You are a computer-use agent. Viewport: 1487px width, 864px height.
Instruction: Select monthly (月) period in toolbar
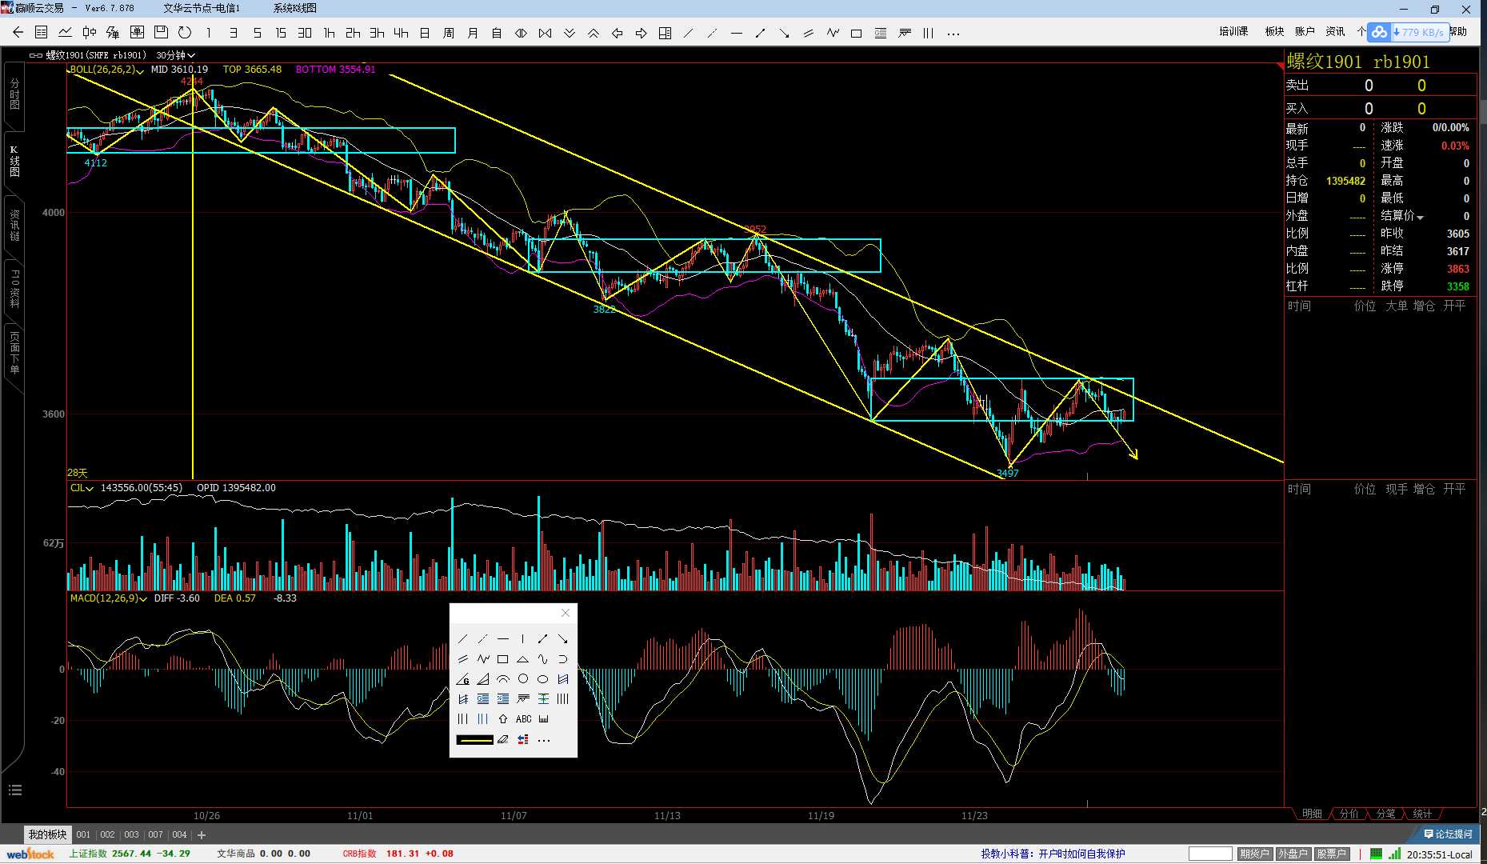473,33
